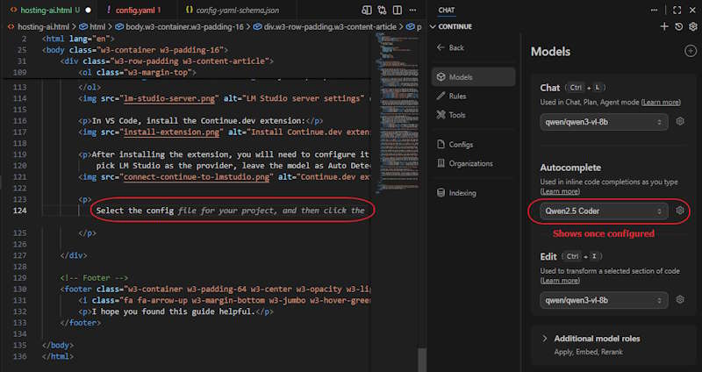The width and height of the screenshot is (702, 372).
Task: Open the Chat model dropdown
Action: pos(604,122)
